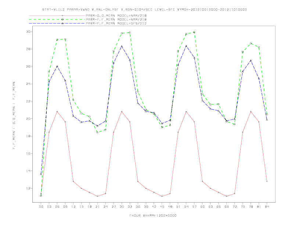Click x-axis tick label 03
291x225 pixels.
point(49,207)
